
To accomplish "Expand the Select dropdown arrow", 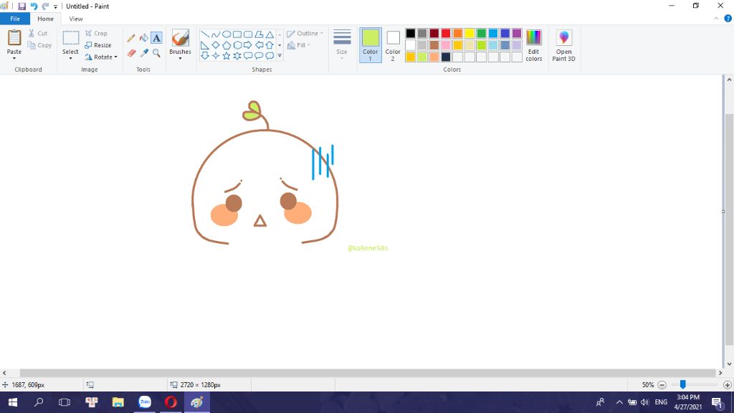I will [70, 58].
